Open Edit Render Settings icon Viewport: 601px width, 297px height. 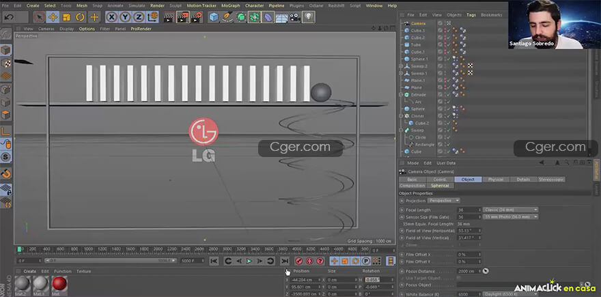click(197, 17)
